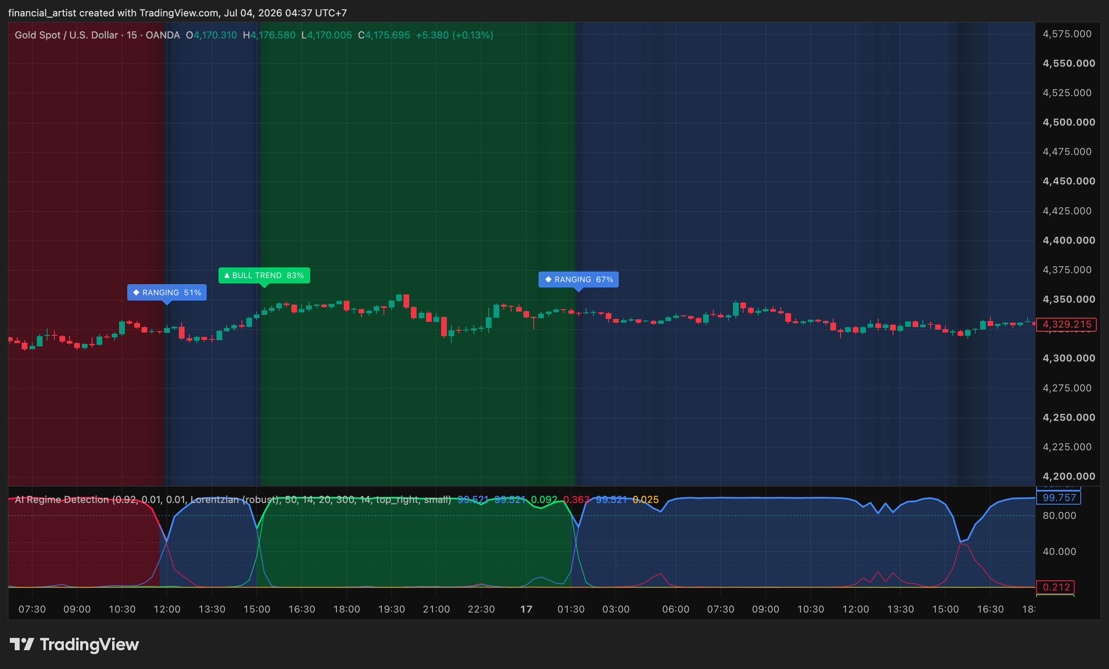Click the 15:00 label beside 16:30 before day 17
1109x669 pixels.
[257, 609]
